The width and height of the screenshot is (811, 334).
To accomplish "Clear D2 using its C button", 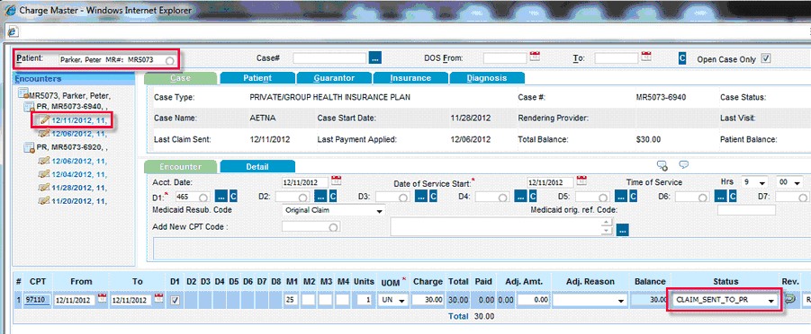I will coord(333,196).
